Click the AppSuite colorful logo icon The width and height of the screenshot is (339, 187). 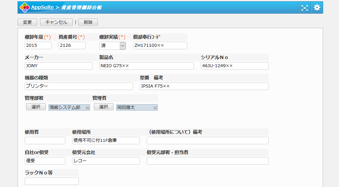pos(24,7)
